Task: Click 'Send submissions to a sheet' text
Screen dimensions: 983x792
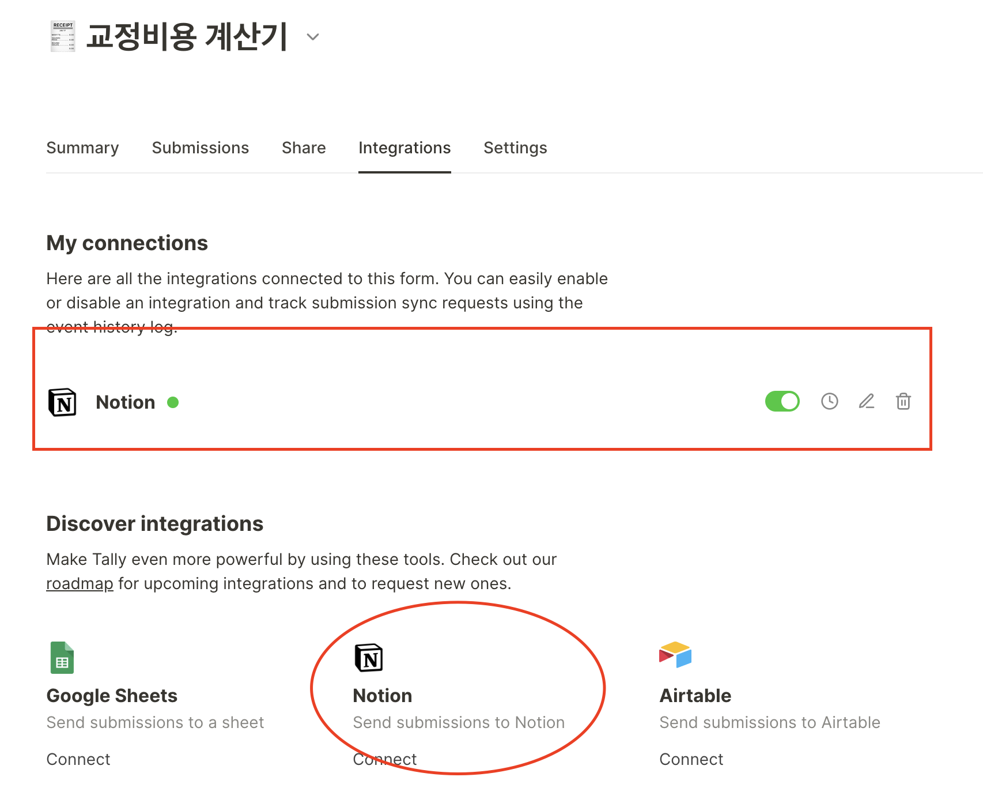Action: click(155, 722)
